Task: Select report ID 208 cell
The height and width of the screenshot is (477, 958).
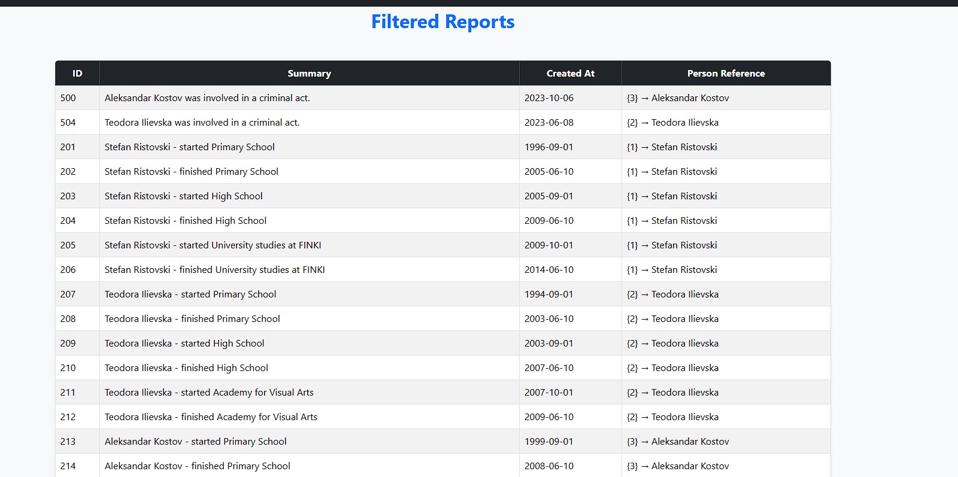Action: 68,319
